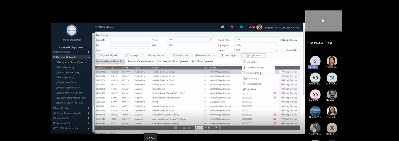Collapse Danışmanlık İşlemleri in sidebar

click(72, 57)
